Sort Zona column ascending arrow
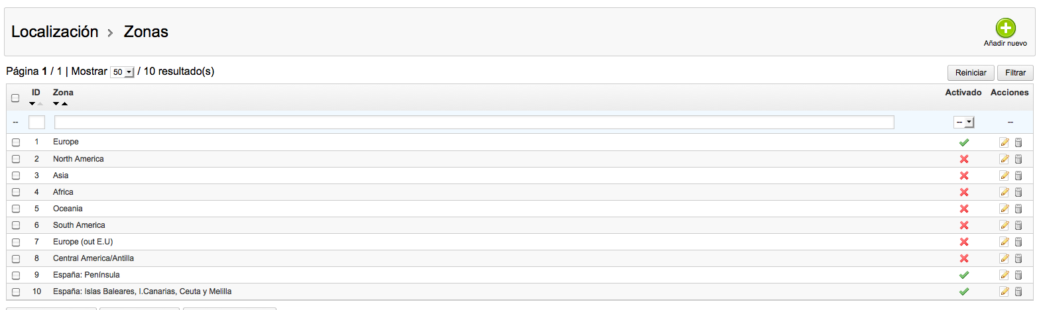This screenshot has height=310, width=1039. coord(64,104)
